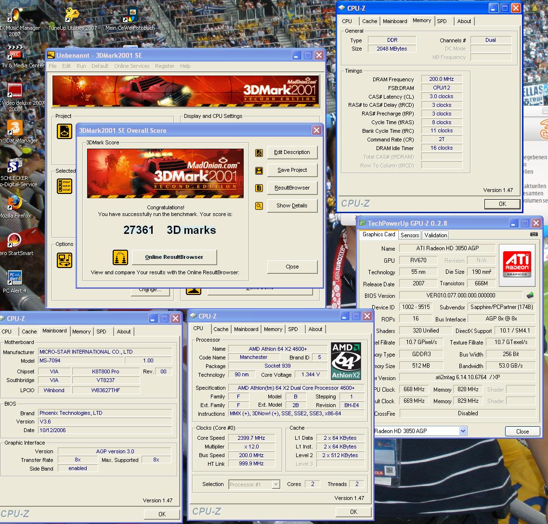Click Close button in GPU-Z window
This screenshot has width=548, height=524.
[x=522, y=432]
